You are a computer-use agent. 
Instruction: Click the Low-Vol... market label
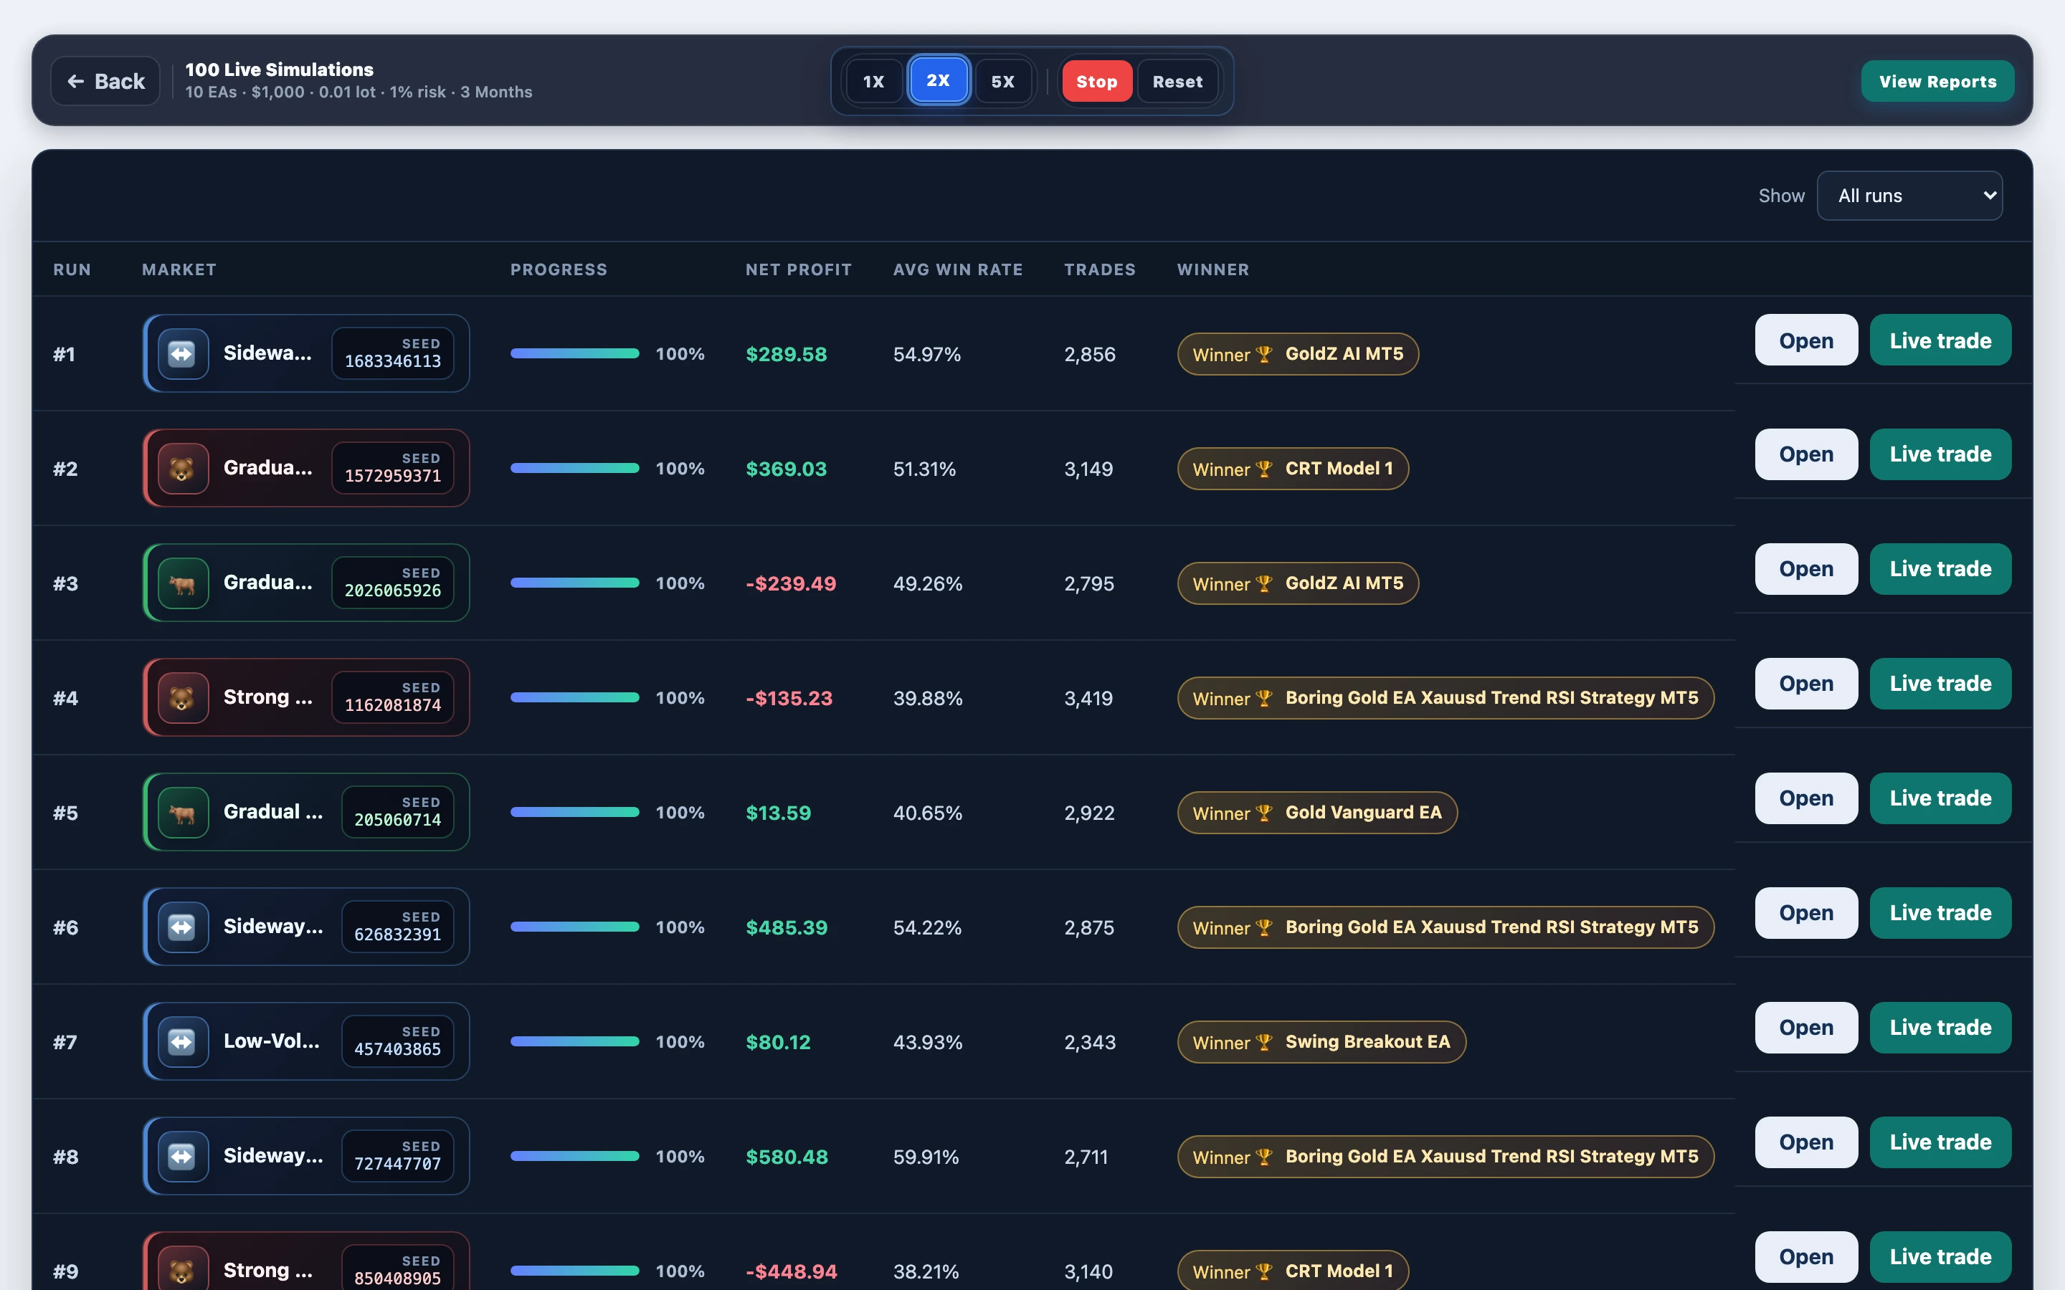[x=271, y=1041]
